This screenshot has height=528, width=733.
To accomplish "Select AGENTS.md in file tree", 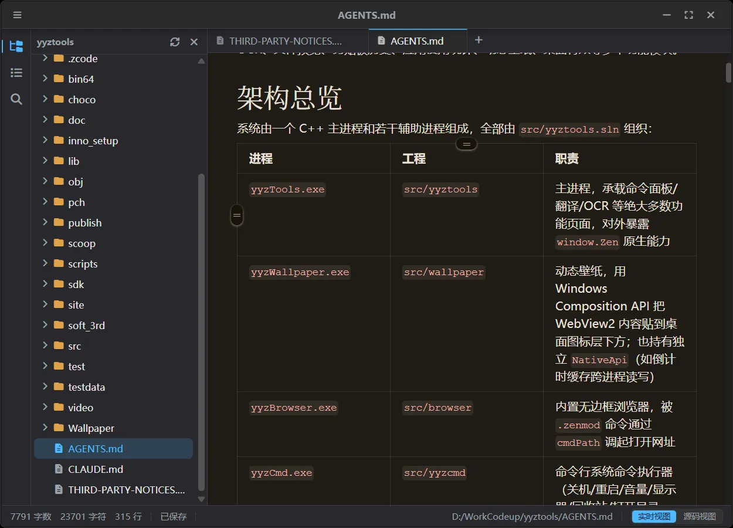I will 114,448.
